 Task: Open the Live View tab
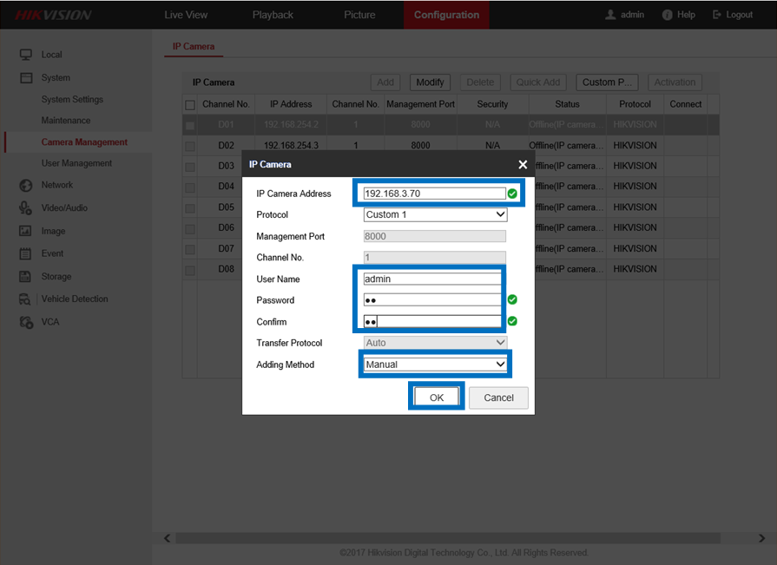pos(186,15)
